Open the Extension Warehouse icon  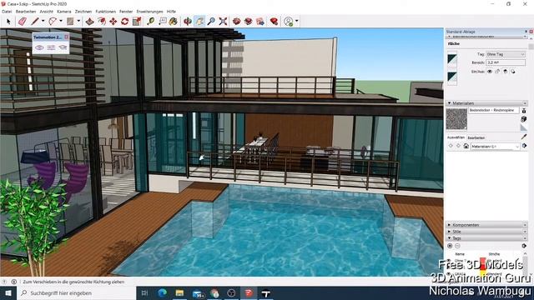coord(260,22)
